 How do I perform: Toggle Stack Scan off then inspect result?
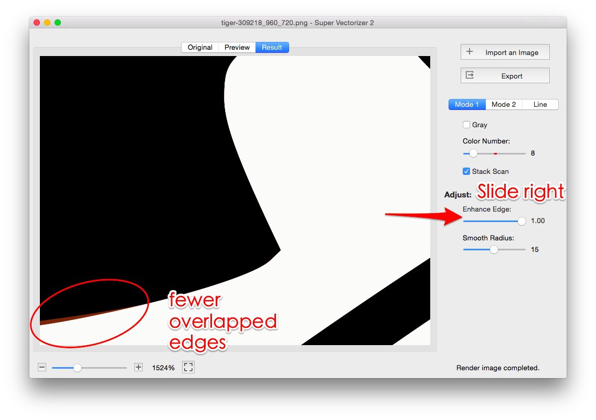(466, 171)
